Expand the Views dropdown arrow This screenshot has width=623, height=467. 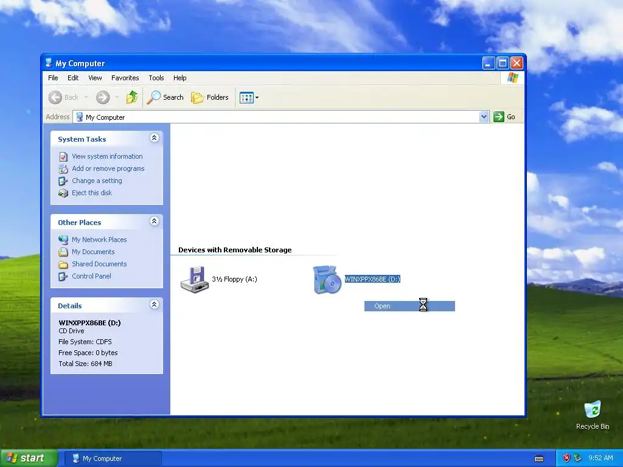[257, 97]
